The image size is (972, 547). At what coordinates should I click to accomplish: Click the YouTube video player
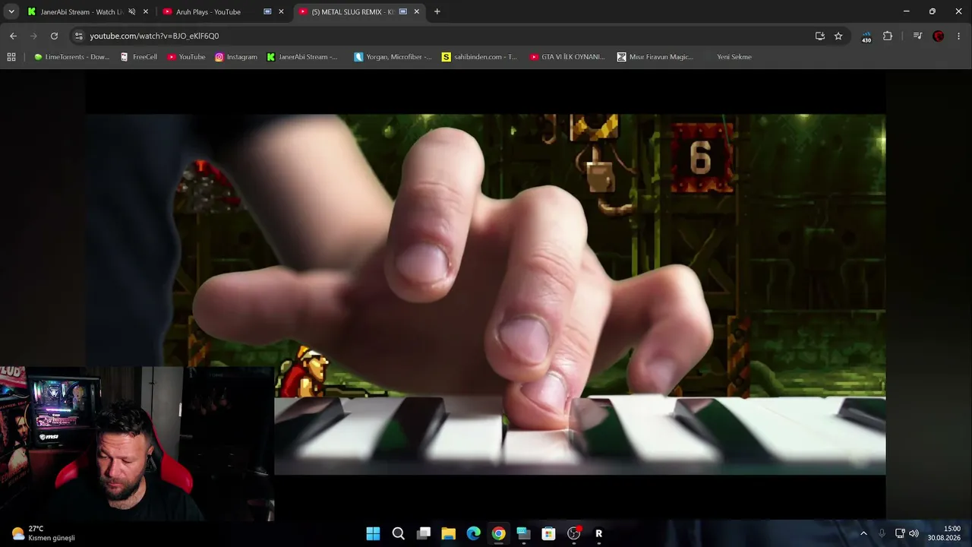coord(485,295)
